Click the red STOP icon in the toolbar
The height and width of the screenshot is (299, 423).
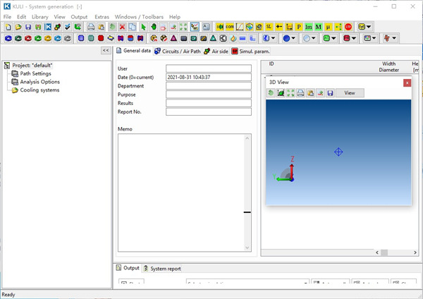[x=348, y=27]
